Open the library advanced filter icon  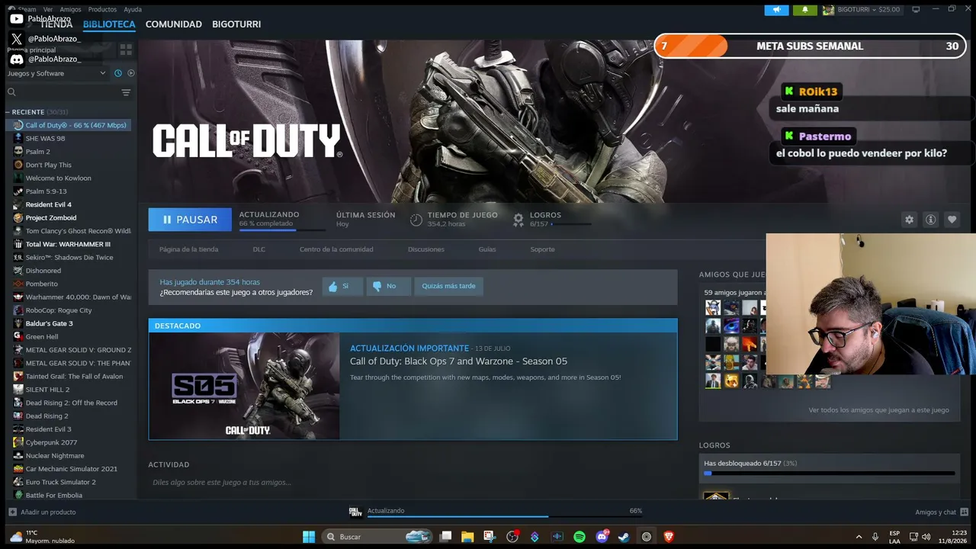[x=126, y=92]
